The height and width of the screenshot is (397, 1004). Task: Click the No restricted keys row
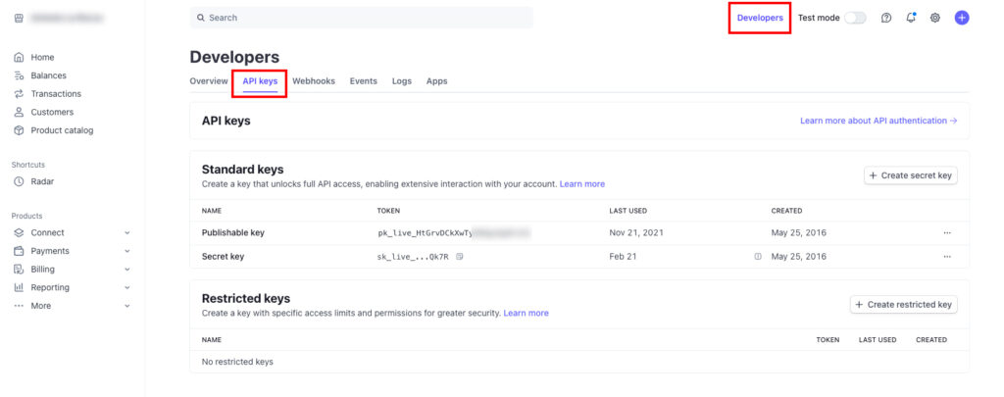pos(579,362)
